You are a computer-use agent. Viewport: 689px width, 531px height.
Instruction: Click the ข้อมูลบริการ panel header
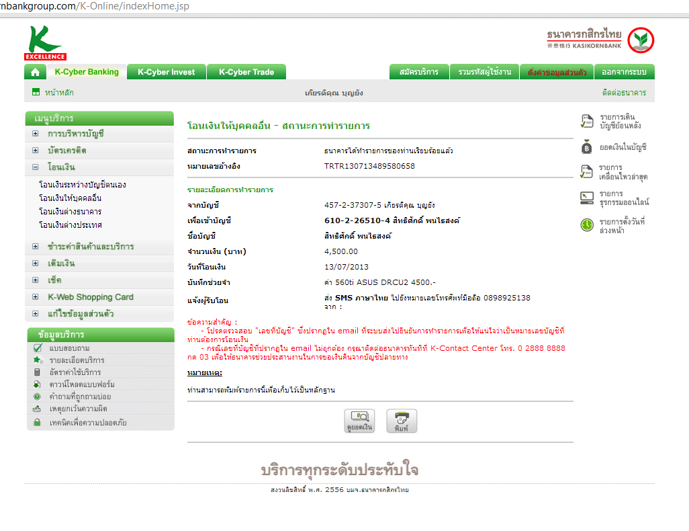click(x=101, y=334)
